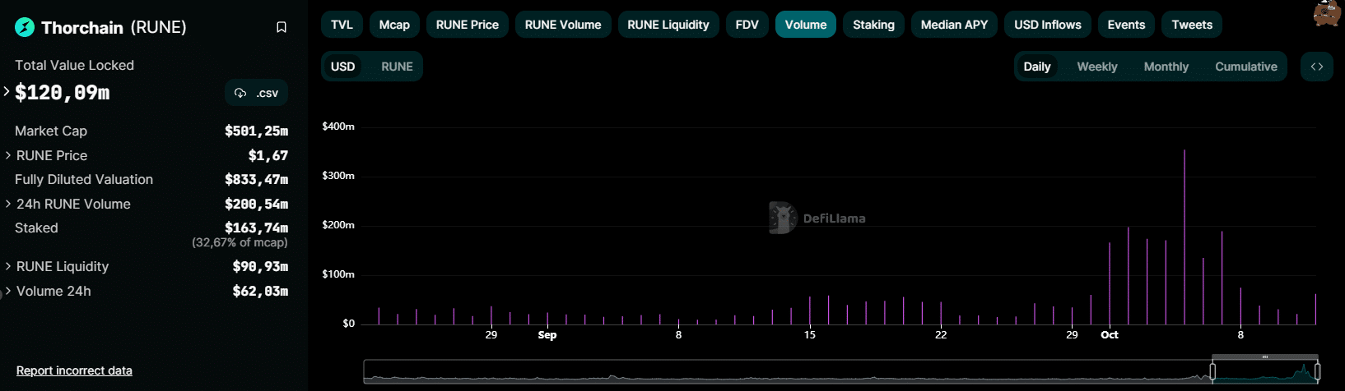Select the Cumulative grouping tab

(x=1246, y=67)
